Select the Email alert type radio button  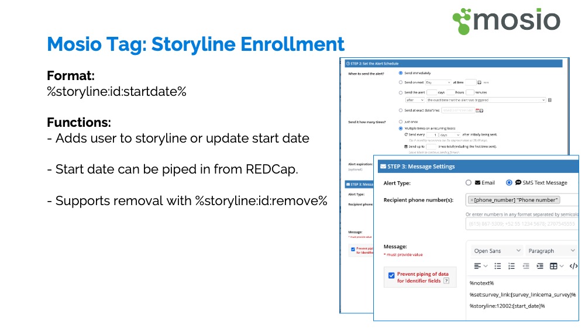[469, 182]
